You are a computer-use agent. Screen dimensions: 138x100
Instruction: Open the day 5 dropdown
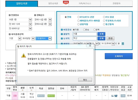[95, 44]
